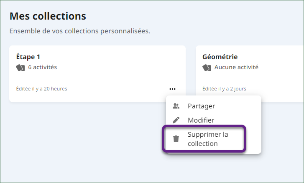This screenshot has width=304, height=183.
Task: Click the pencil icon beside Modifier
Action: tap(176, 120)
